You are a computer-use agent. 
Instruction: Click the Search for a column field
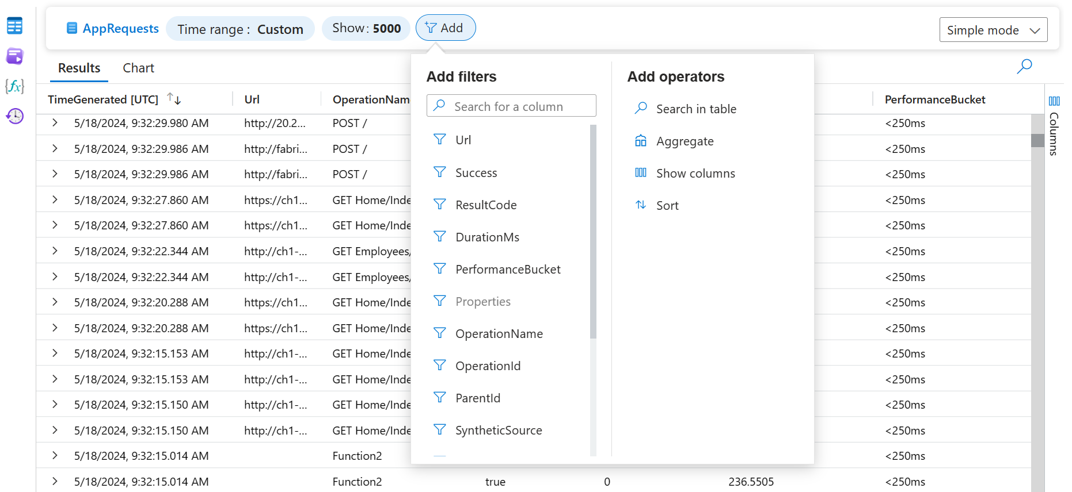pos(511,106)
